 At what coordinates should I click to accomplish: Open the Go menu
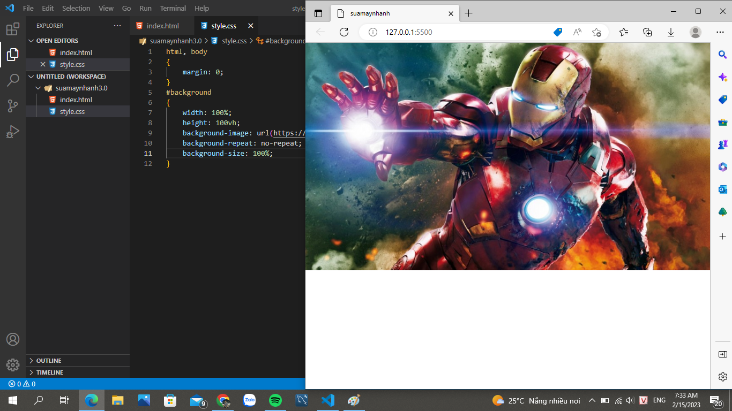click(126, 9)
